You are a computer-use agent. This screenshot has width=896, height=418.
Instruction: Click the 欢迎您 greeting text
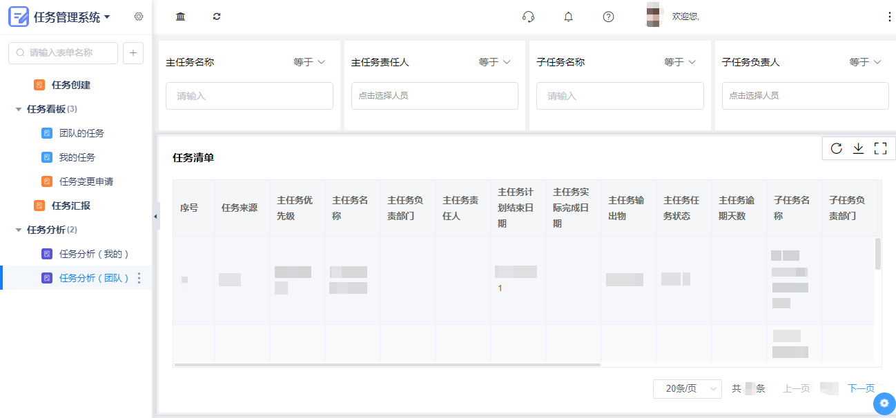[685, 17]
